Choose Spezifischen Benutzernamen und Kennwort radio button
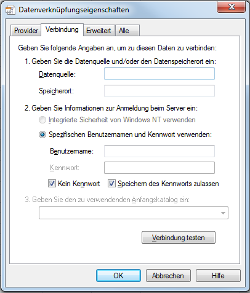Viewport: 250px width, 293px height. click(x=42, y=135)
